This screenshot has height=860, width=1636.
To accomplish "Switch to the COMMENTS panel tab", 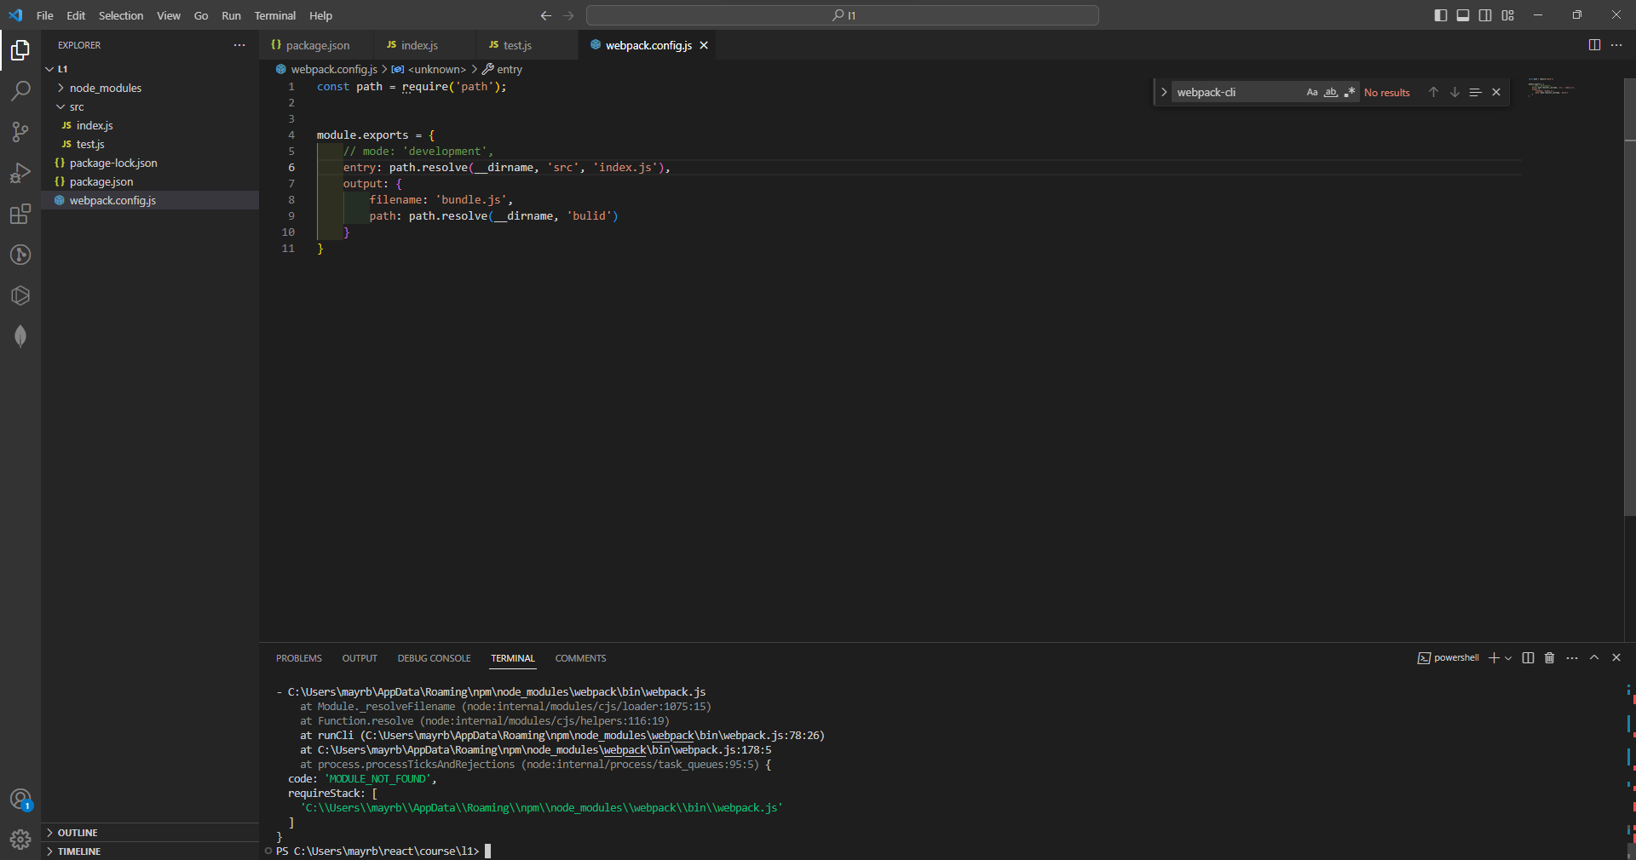I will [x=581, y=658].
